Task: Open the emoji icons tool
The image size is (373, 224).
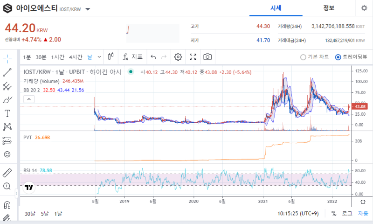Action: [7, 154]
